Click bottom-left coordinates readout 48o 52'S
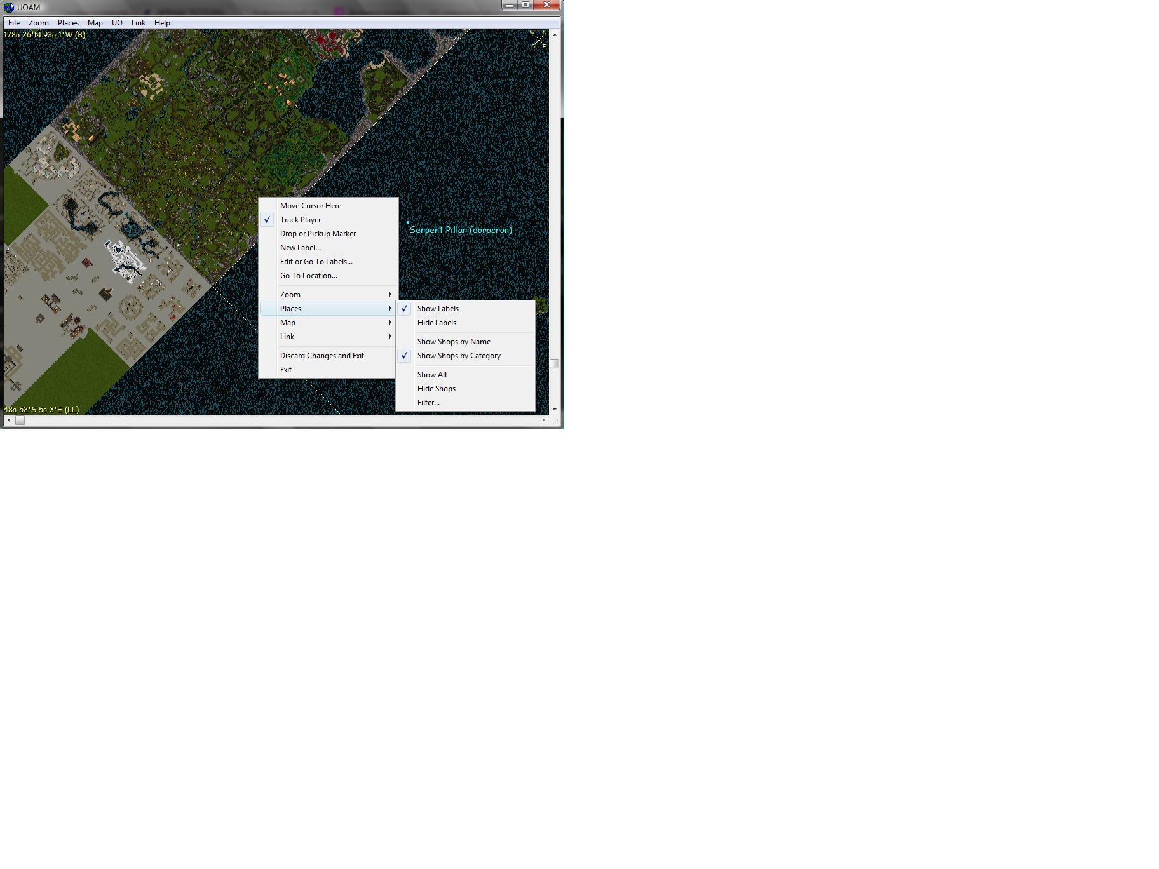The image size is (1159, 869). coord(41,410)
